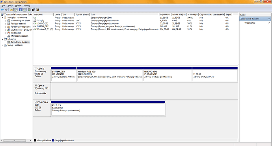Click the SYSTEM_DRV drive icon in the list

(35, 26)
